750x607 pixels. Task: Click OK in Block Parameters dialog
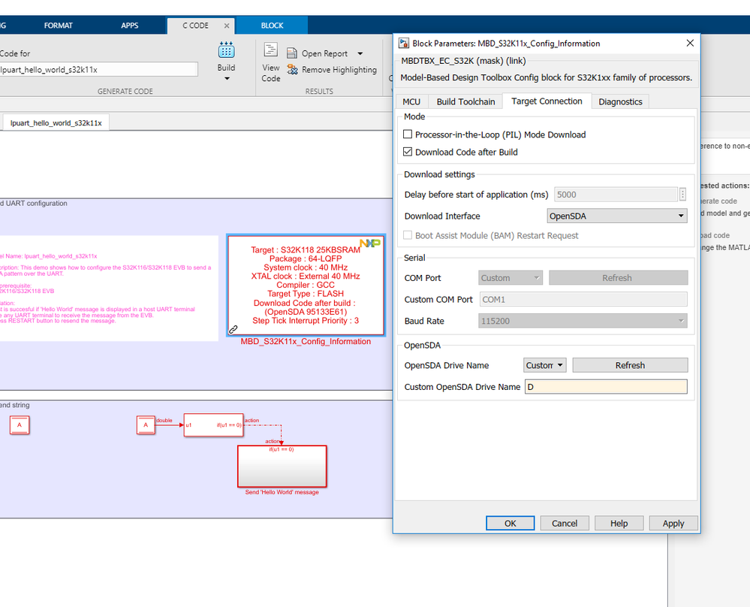click(x=510, y=523)
